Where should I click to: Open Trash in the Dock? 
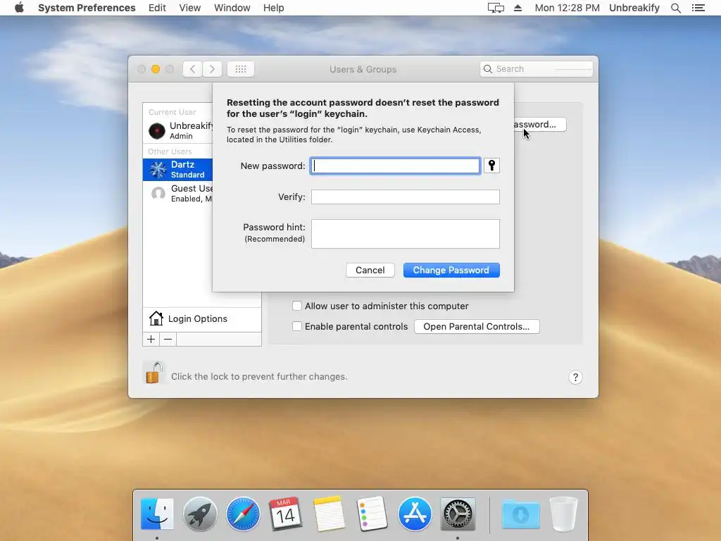pos(564,514)
